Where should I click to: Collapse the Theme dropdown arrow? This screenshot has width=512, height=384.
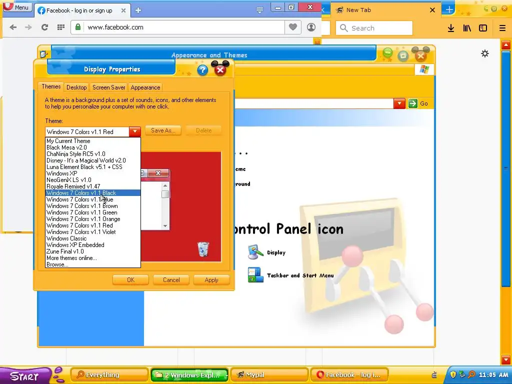coord(135,131)
